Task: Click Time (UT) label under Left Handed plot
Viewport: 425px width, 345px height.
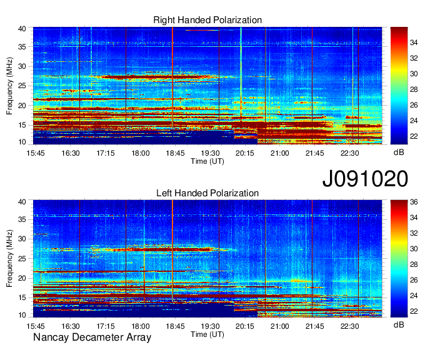Action: pos(207,334)
